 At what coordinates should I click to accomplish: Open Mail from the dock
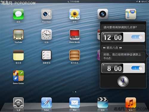tap(74, 103)
